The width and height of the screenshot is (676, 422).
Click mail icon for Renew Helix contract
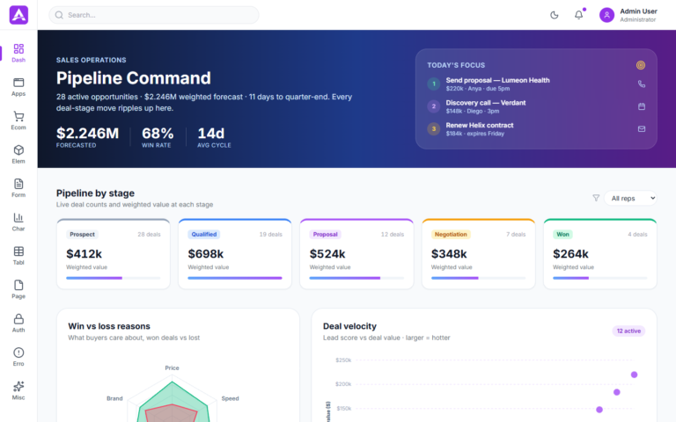tap(642, 128)
